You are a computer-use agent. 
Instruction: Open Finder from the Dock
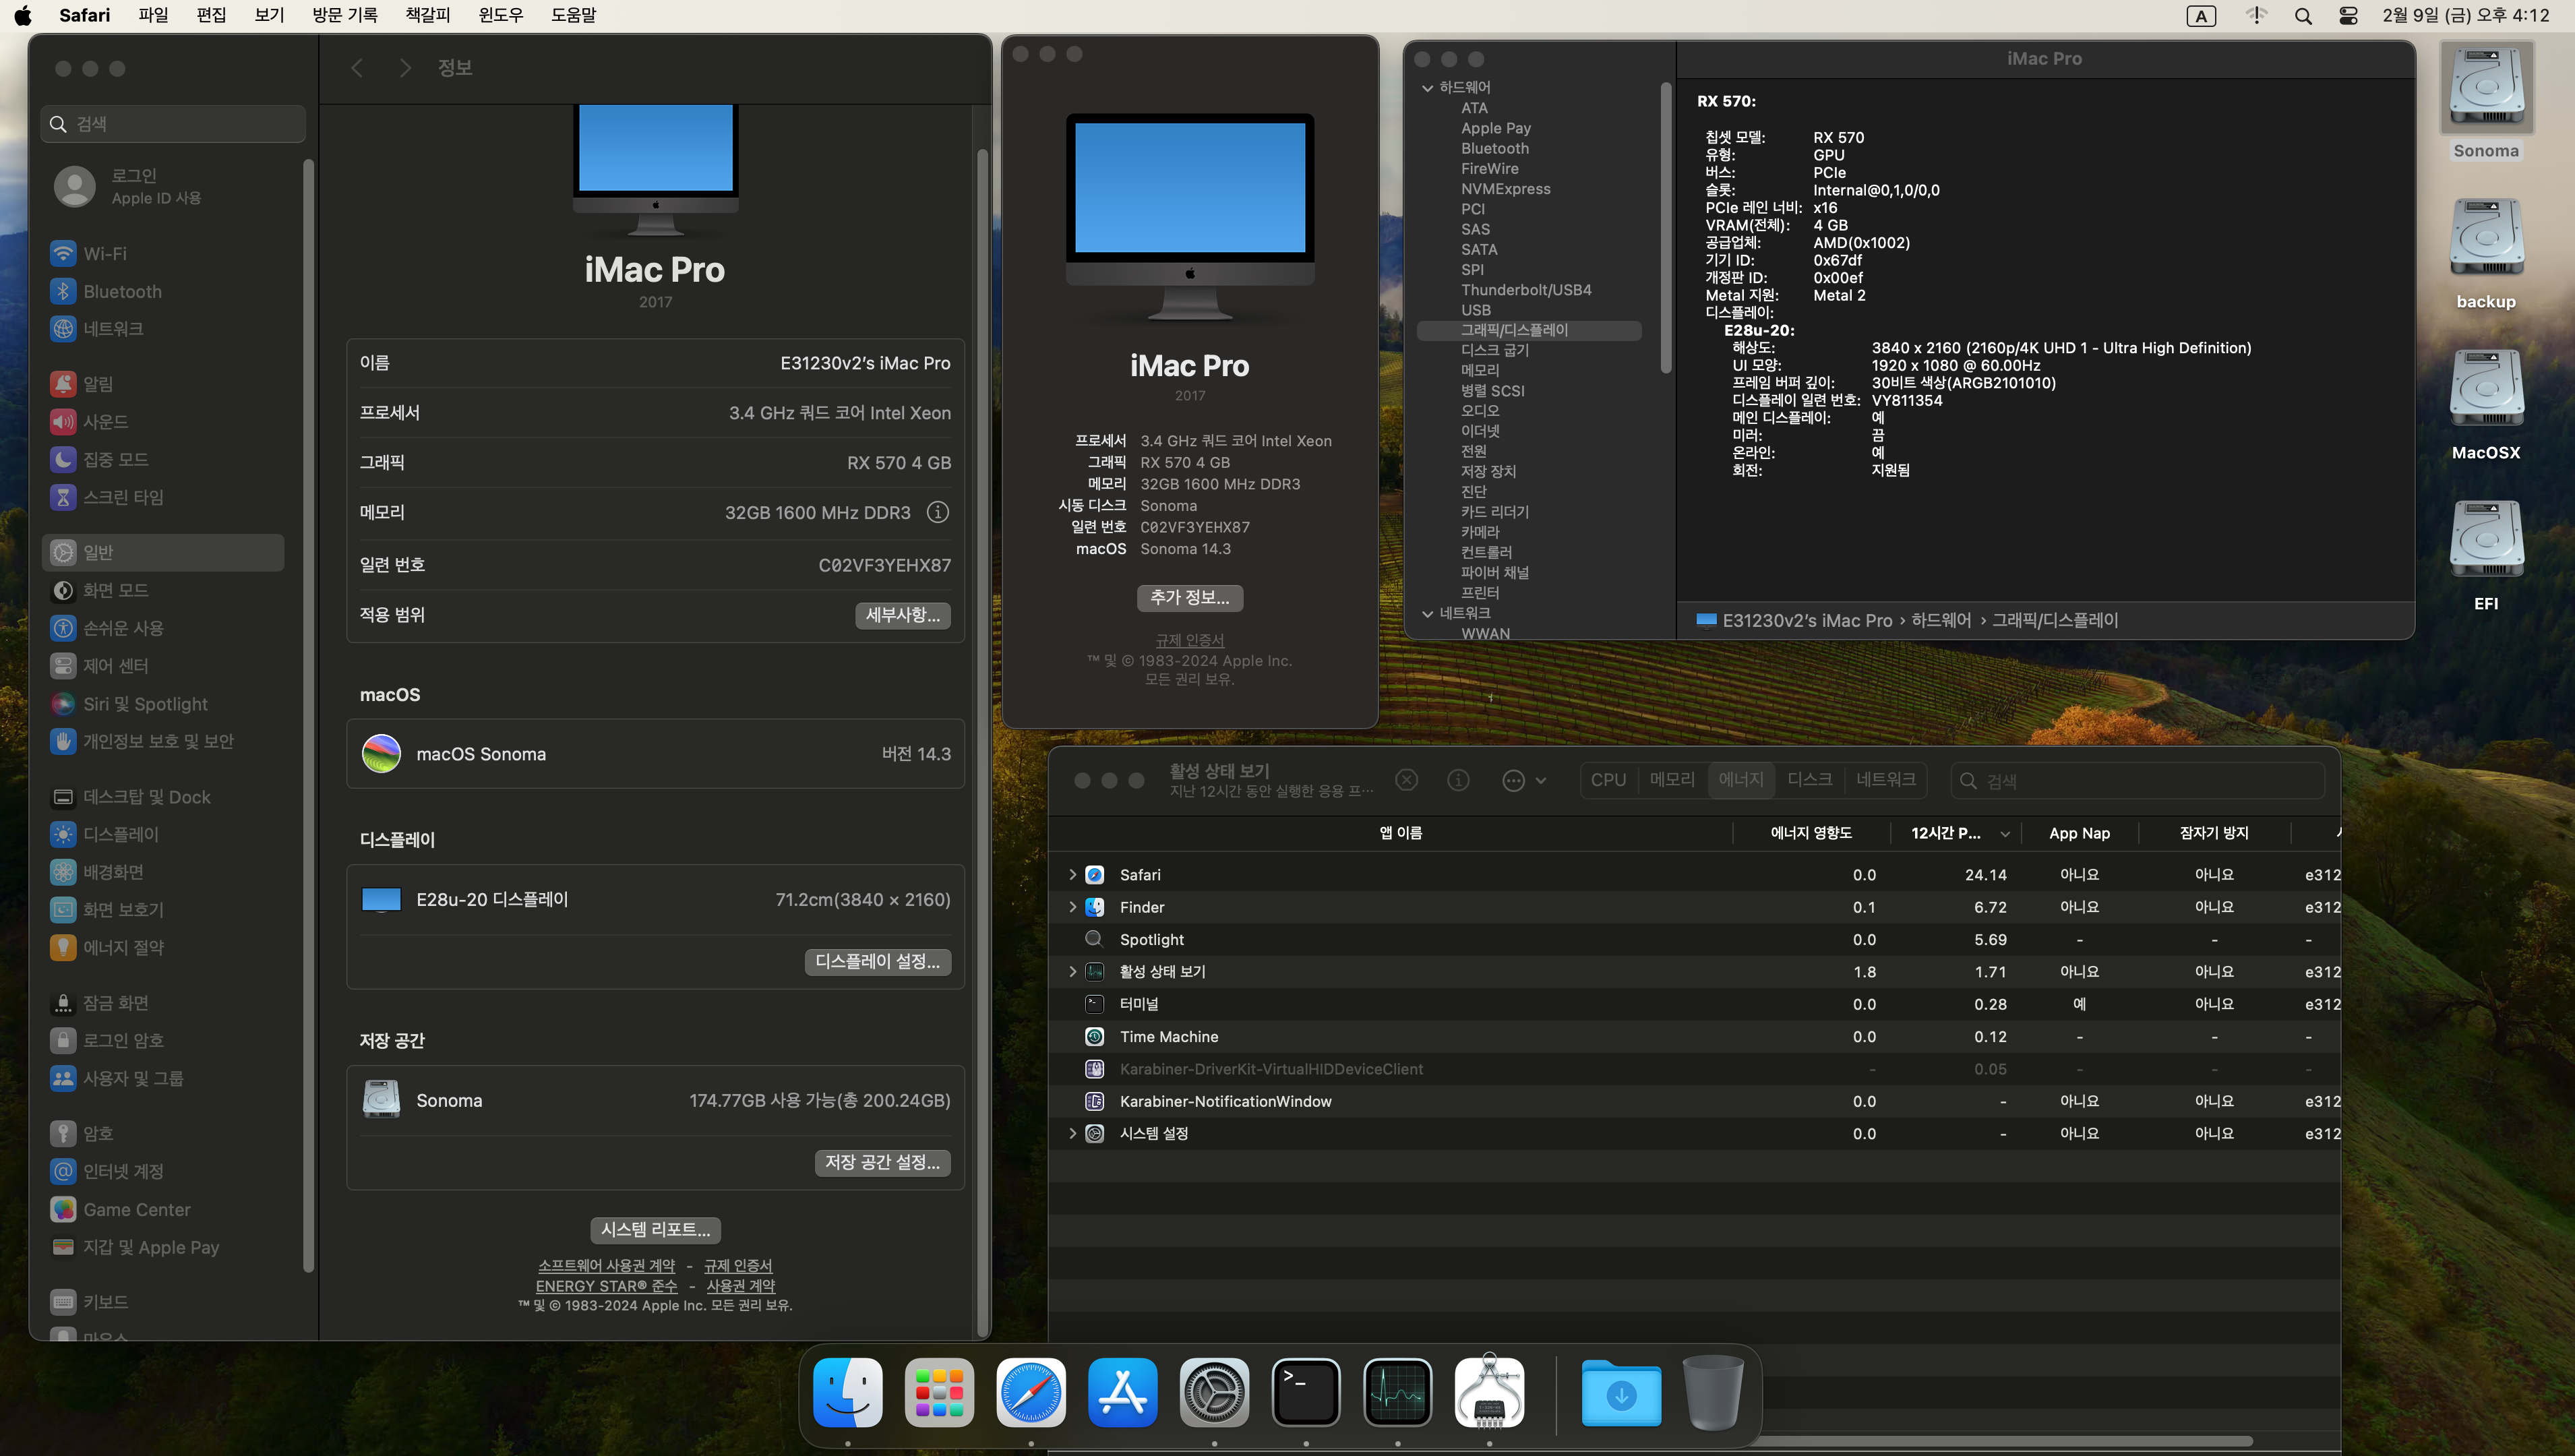847,1392
